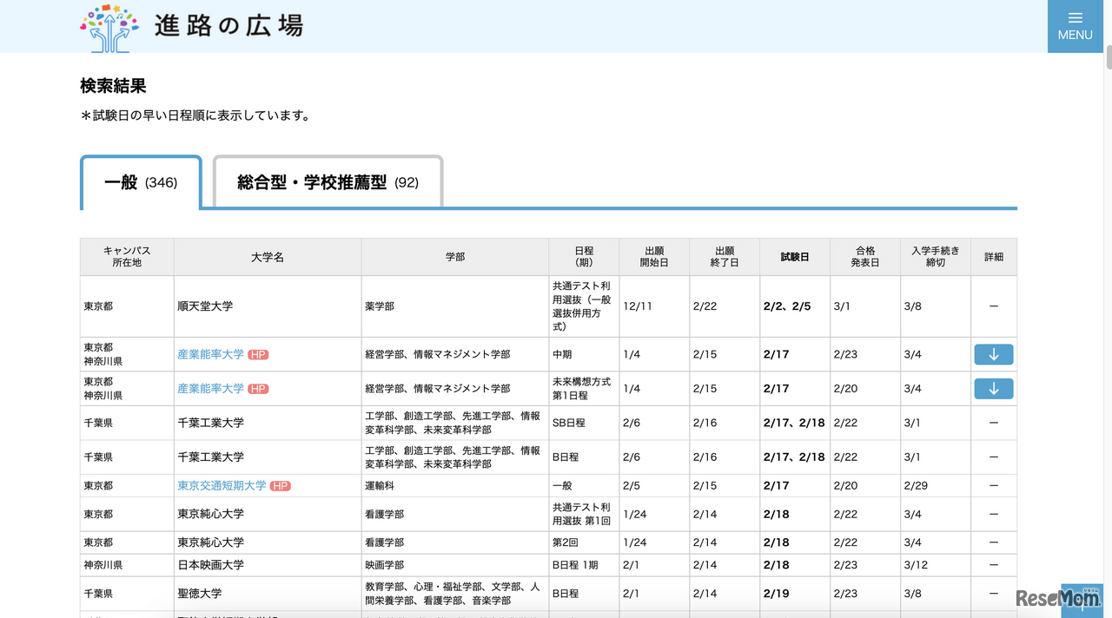Viewport: 1112px width, 618px height.
Task: Open the 産業能率大学 link in the 未来構想方式 row
Action: coord(208,388)
